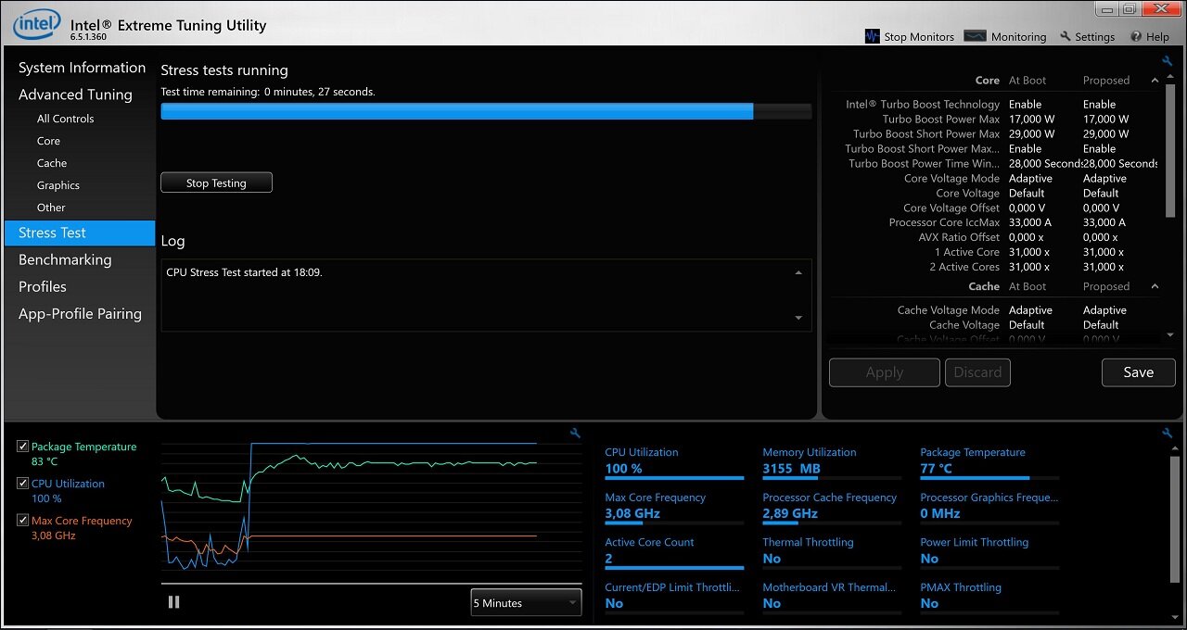Viewport: 1187px width, 630px height.
Task: Click the PMAX Throttling tile
Action: (989, 596)
